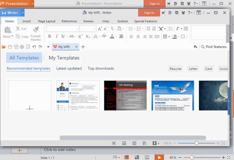The width and height of the screenshot is (234, 160).
Task: Increase font size with A+ icon
Action: tap(100, 28)
